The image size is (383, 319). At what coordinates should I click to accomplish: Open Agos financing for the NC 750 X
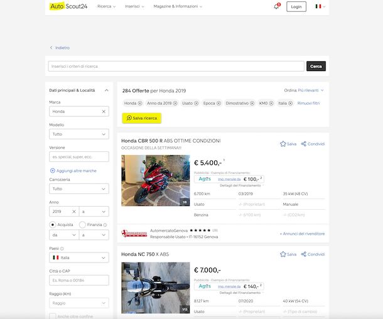(229, 286)
